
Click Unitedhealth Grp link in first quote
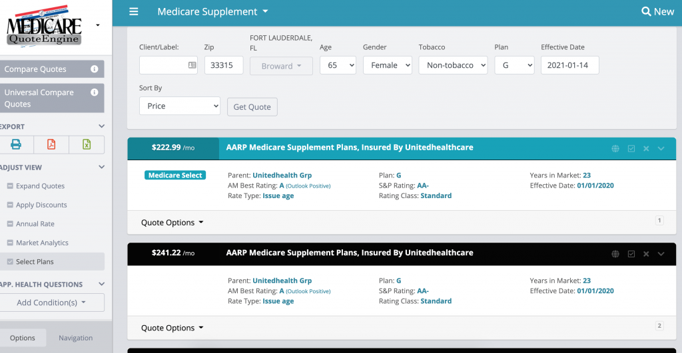[282, 176]
